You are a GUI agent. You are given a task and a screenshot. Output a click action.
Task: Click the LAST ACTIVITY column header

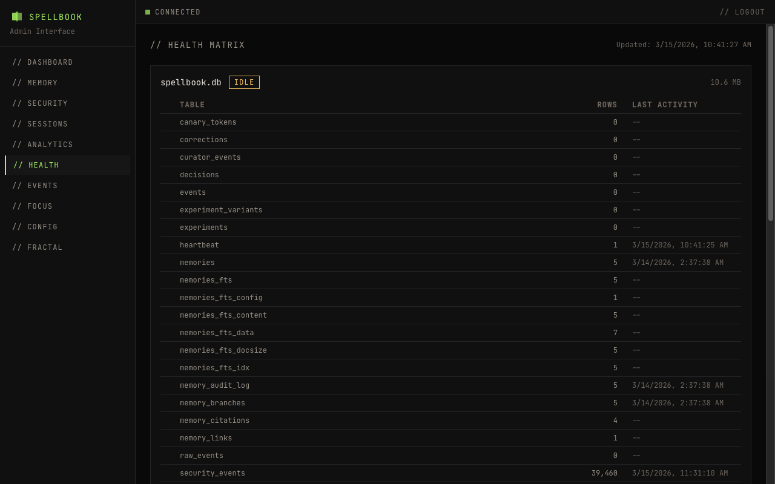pos(665,105)
